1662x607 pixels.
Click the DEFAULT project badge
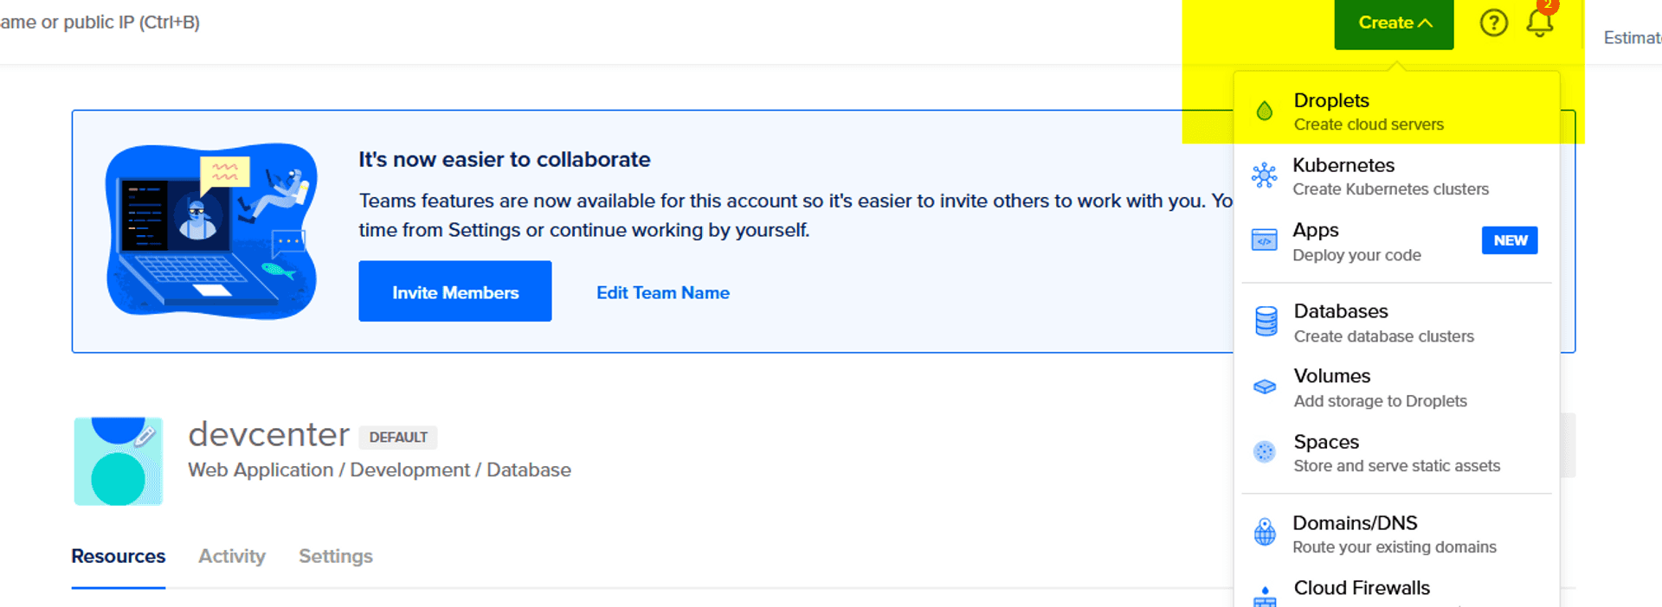(398, 438)
